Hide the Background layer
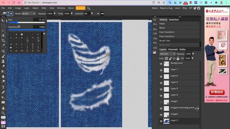 pyautogui.click(x=161, y=64)
